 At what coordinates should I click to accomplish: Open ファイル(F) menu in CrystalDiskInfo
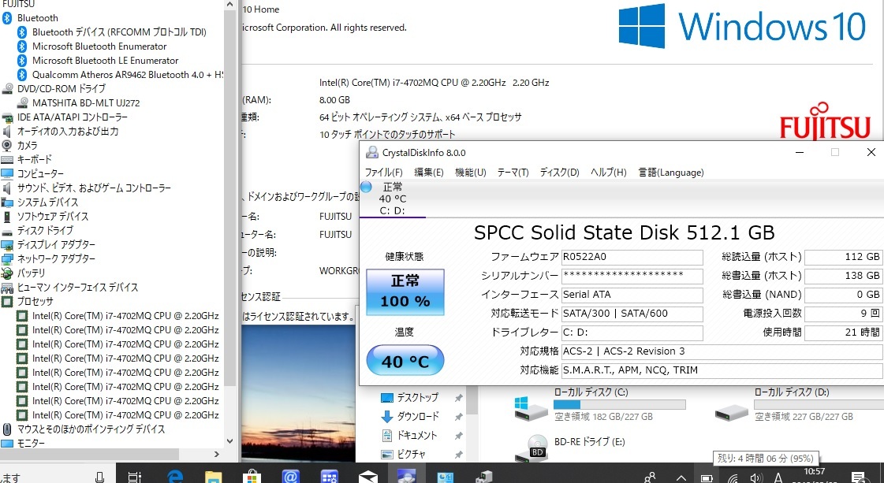click(x=383, y=173)
